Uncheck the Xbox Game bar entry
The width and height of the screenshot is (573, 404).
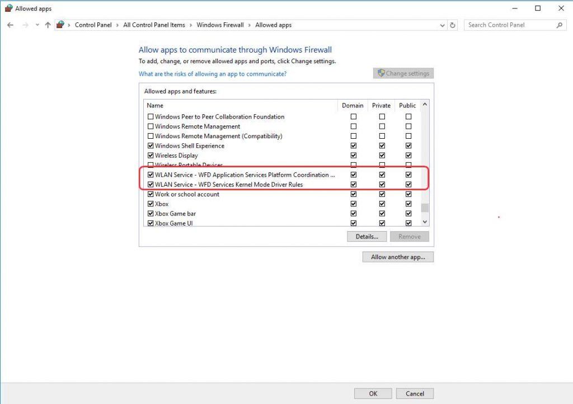tap(151, 213)
